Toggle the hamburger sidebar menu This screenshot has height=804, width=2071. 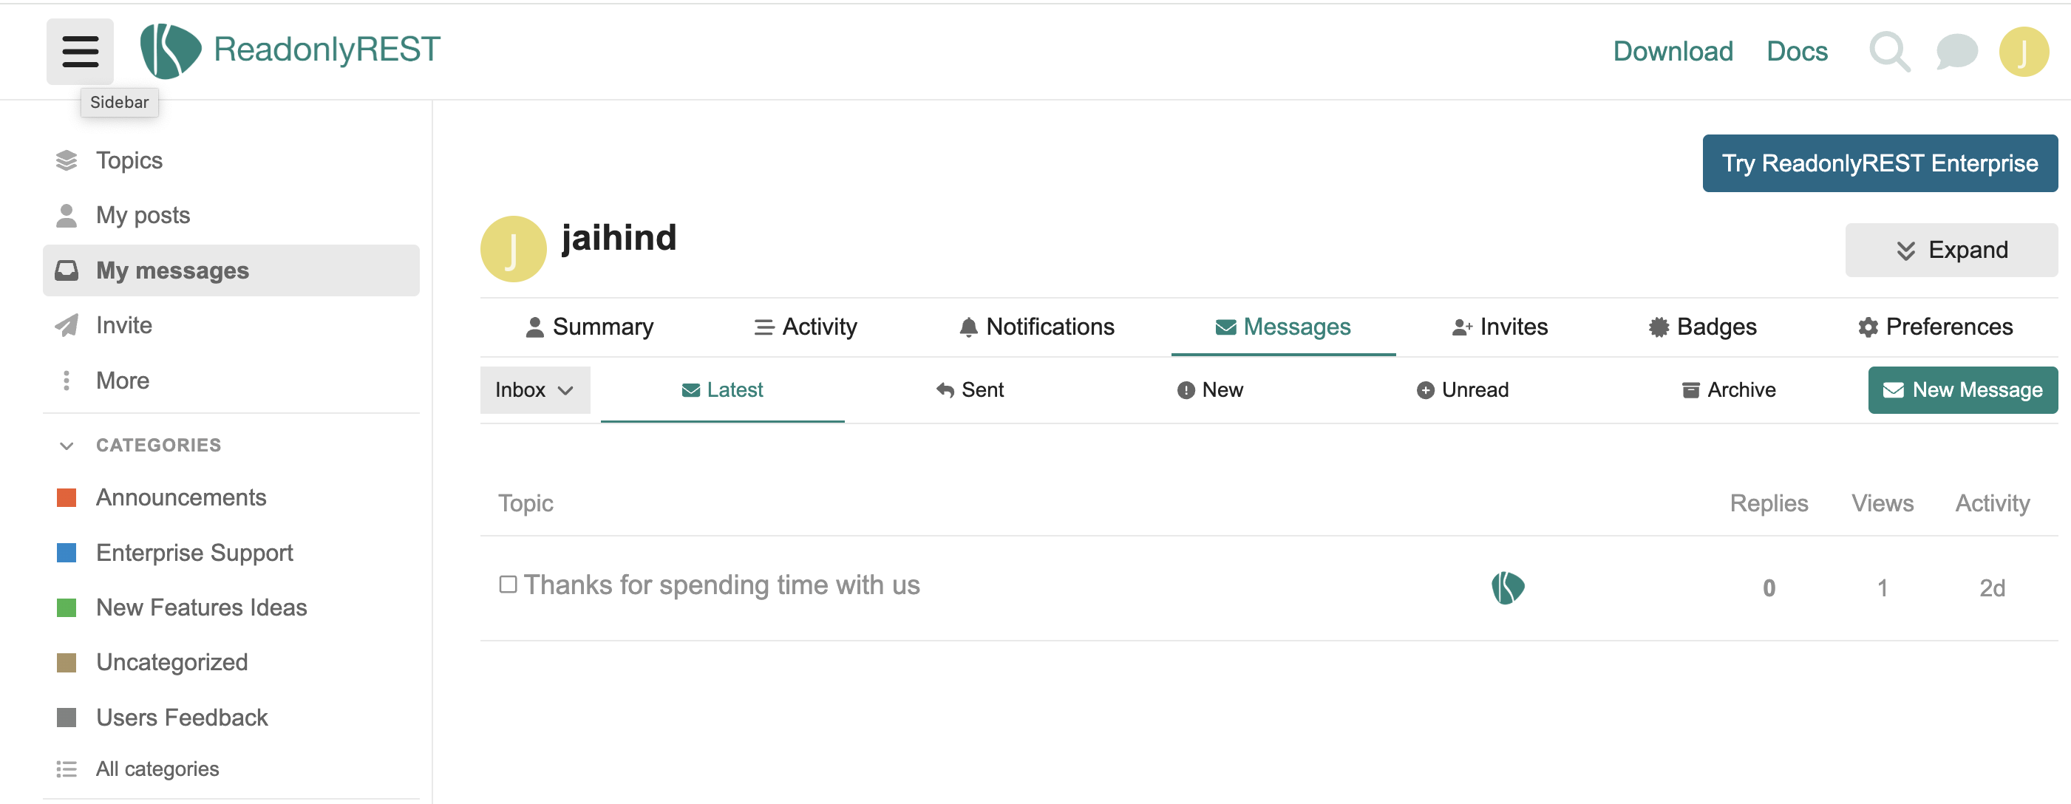tap(80, 52)
